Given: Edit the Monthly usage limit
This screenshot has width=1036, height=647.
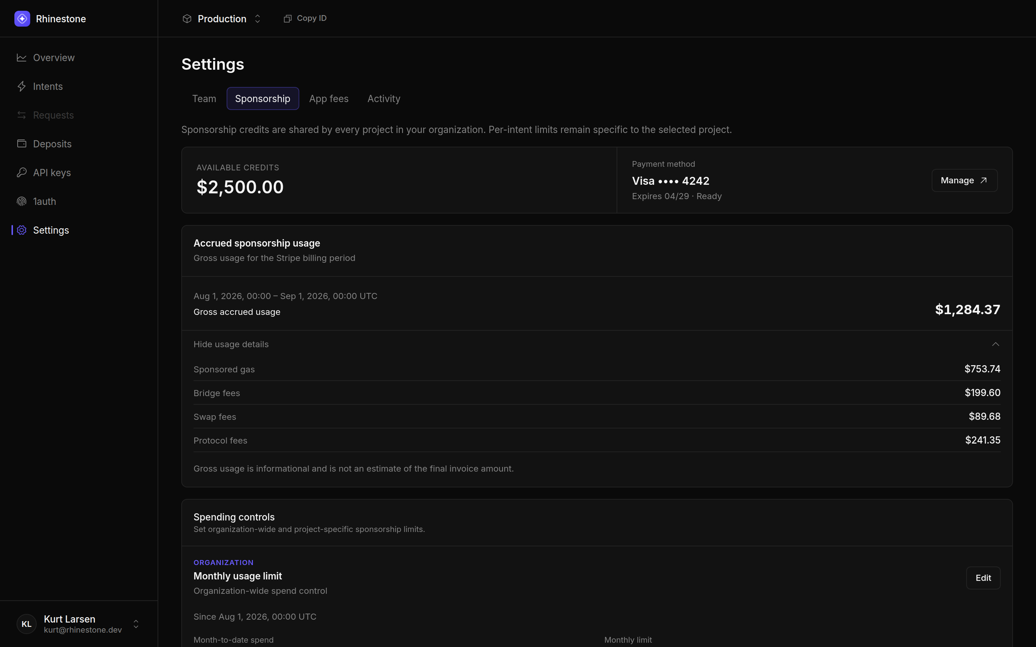Looking at the screenshot, I should 983,578.
